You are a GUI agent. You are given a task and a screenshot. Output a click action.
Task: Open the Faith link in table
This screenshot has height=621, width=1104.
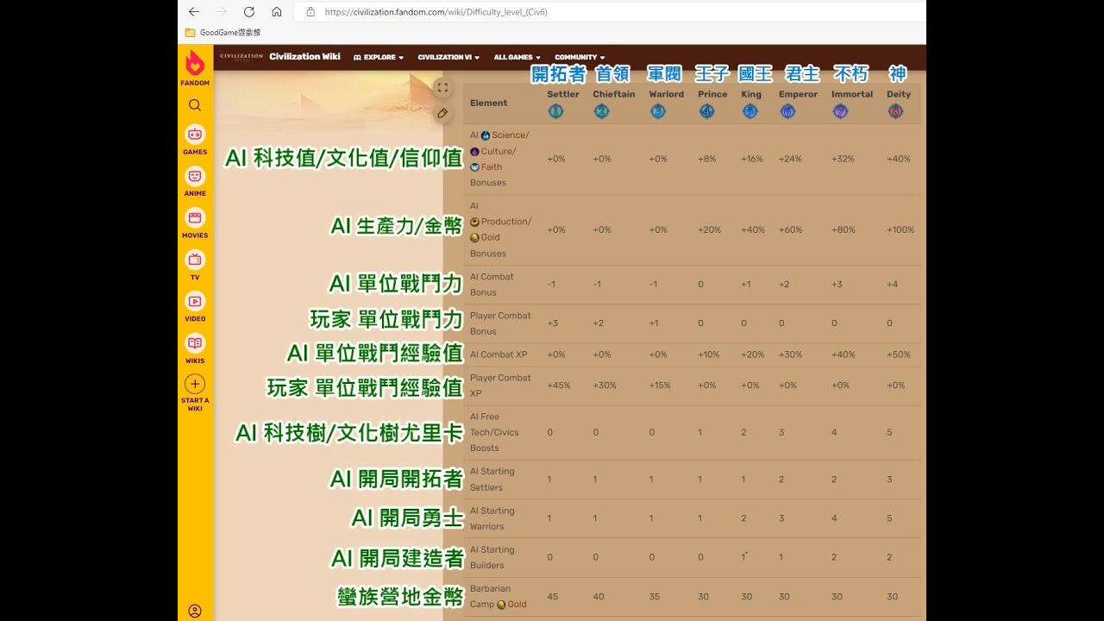click(x=492, y=167)
